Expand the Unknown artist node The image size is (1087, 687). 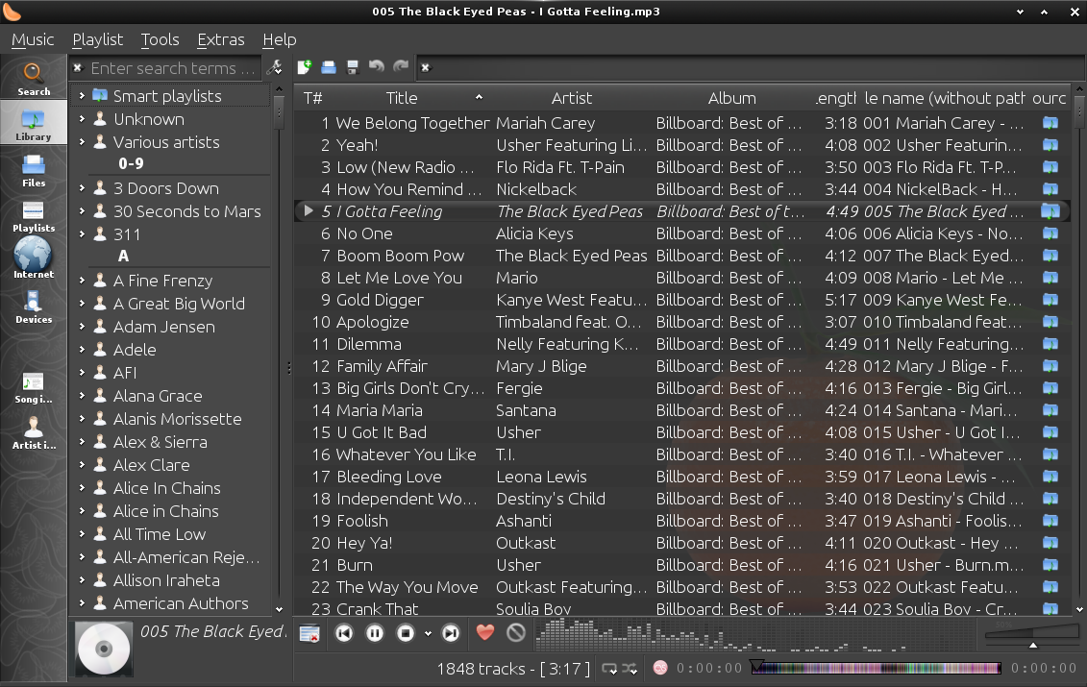[82, 118]
